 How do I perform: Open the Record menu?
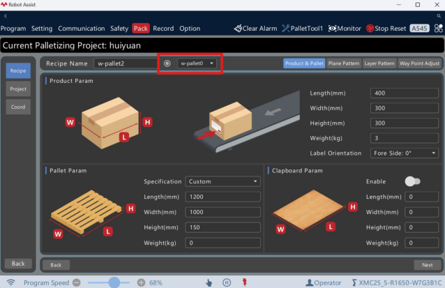(x=163, y=29)
